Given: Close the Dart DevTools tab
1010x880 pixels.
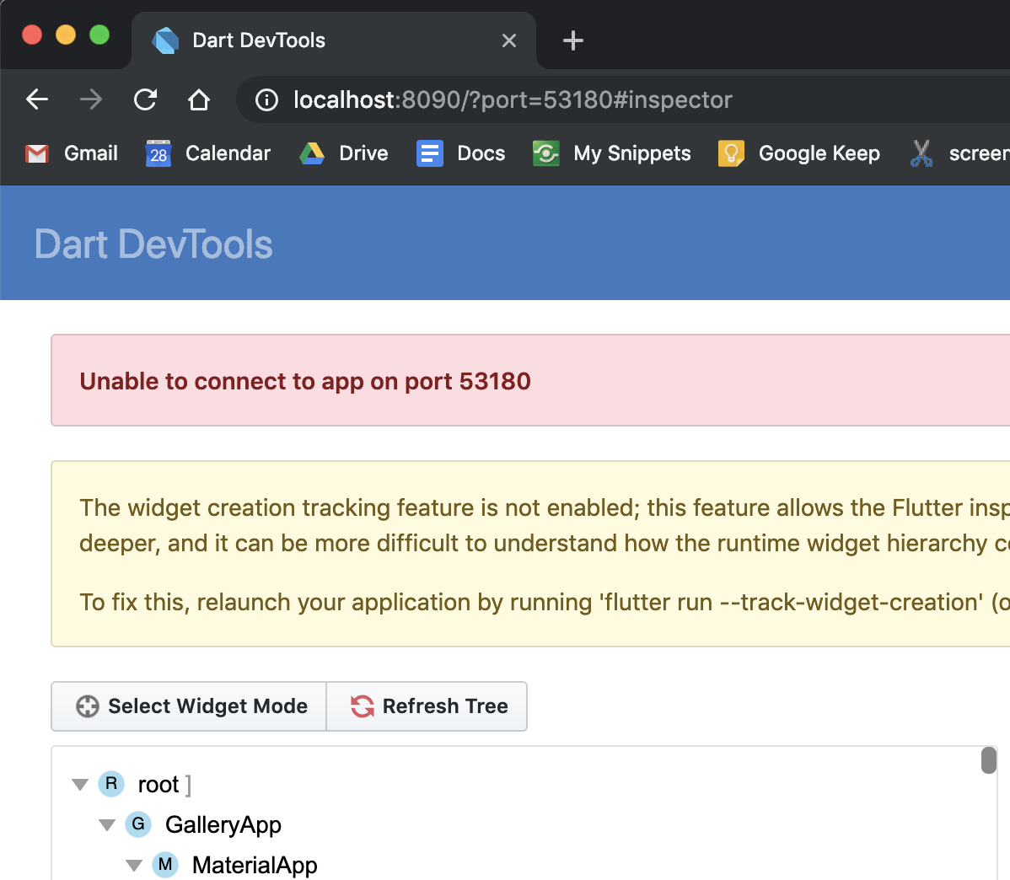Looking at the screenshot, I should (509, 40).
